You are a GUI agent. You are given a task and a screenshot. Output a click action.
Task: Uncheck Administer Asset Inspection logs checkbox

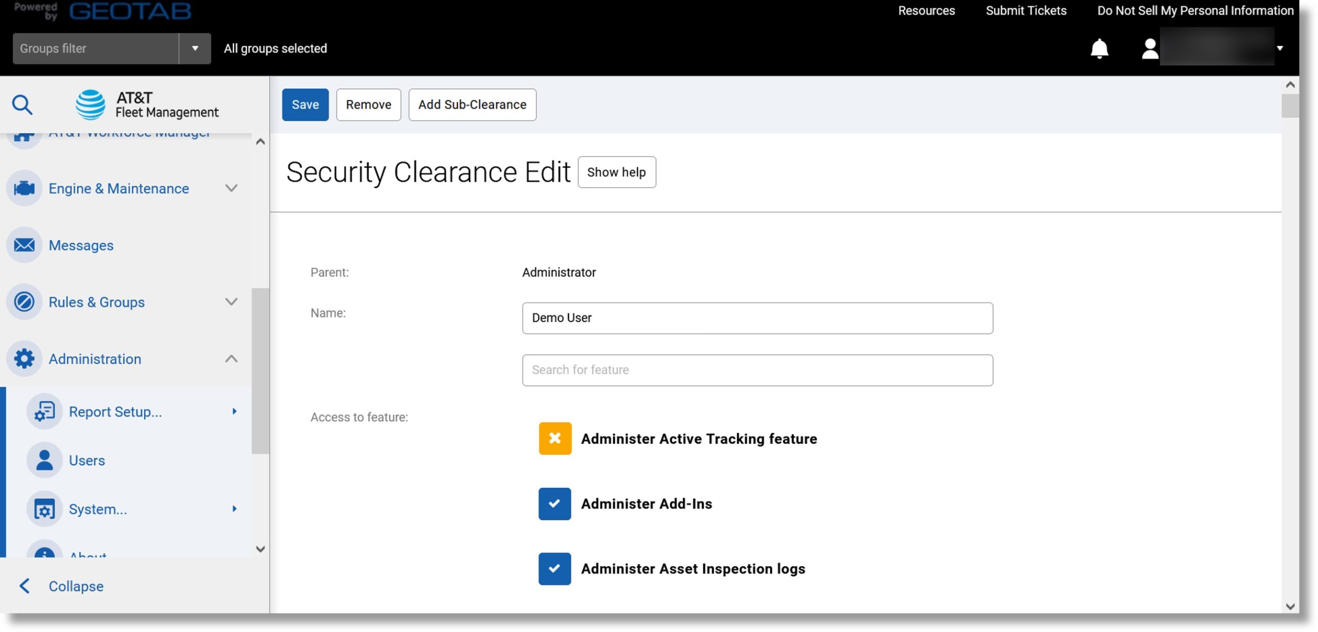pyautogui.click(x=554, y=569)
